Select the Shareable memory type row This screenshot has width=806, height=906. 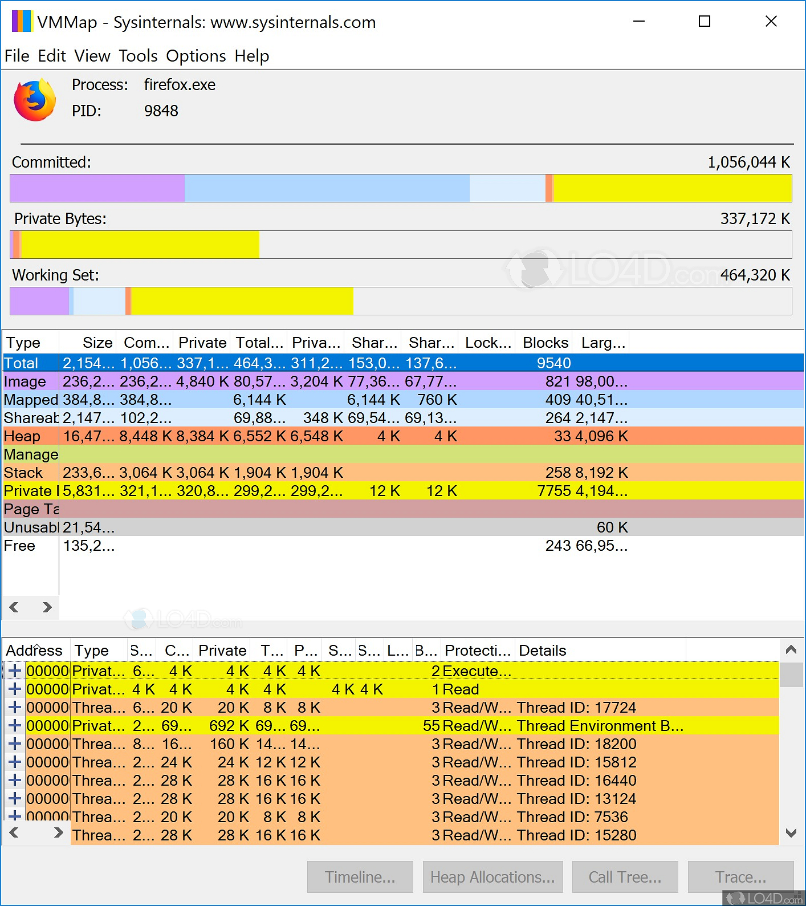403,417
